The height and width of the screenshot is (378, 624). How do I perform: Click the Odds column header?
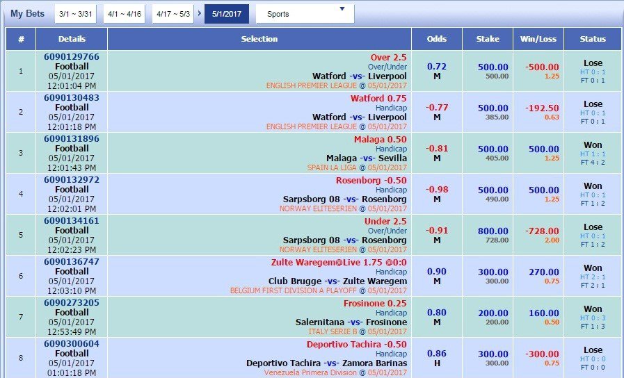pos(437,39)
